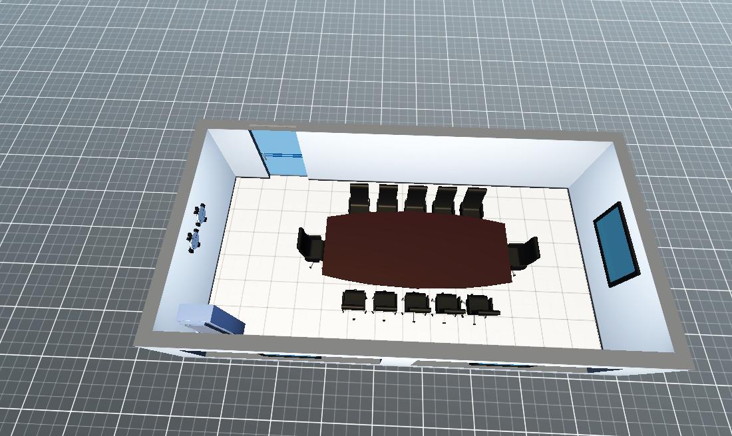Select the middle chair on the table's far side
The height and width of the screenshot is (436, 732).
coord(416,198)
